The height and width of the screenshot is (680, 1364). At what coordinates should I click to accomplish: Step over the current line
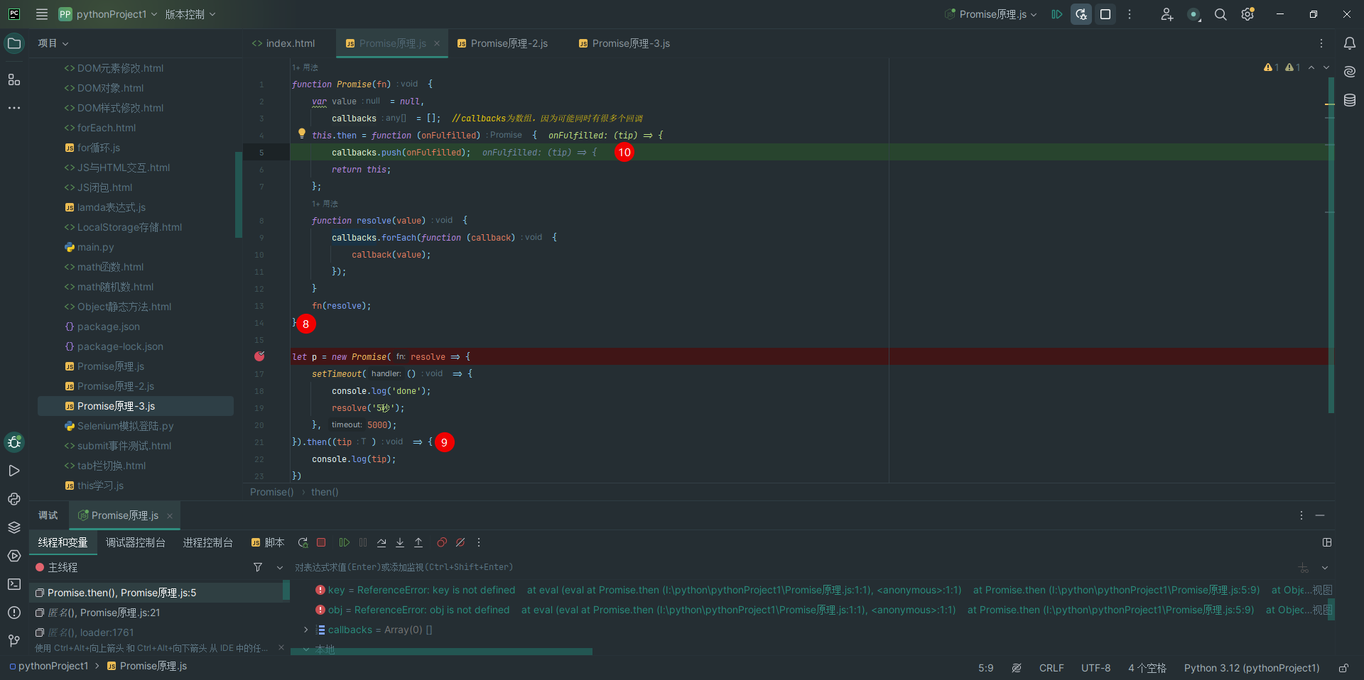381,542
